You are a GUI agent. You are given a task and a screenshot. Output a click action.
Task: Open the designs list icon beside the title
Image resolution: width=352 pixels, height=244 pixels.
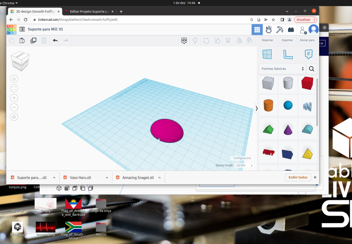tap(22, 29)
